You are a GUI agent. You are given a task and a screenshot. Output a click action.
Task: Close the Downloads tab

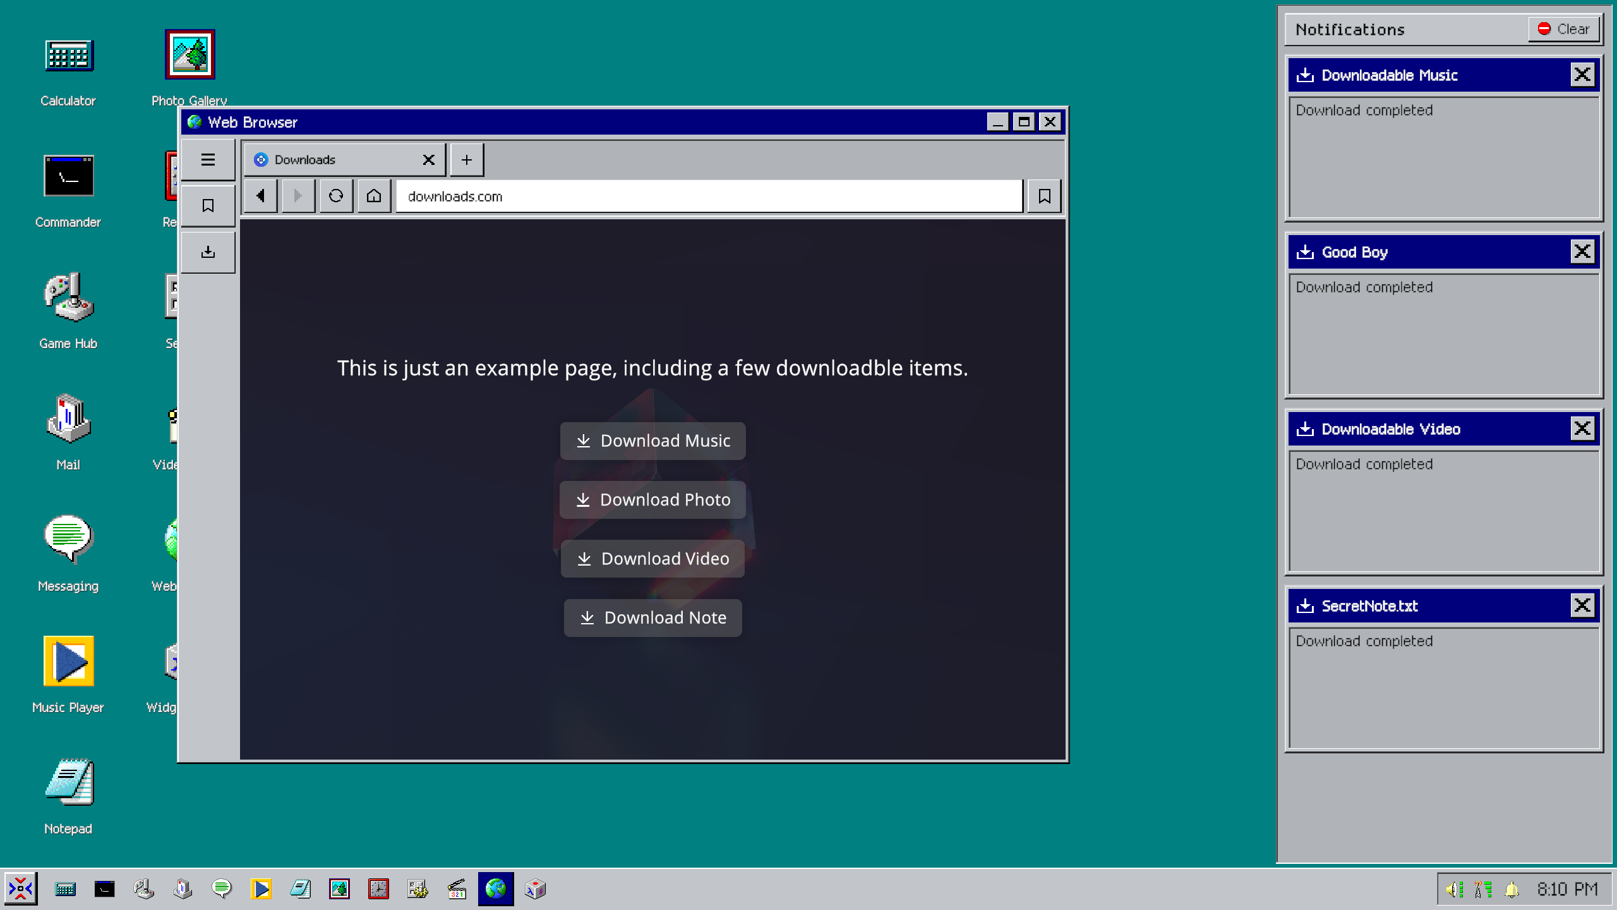point(428,160)
